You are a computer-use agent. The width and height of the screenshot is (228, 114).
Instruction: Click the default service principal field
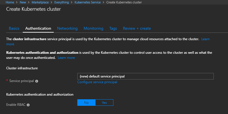point(145,76)
